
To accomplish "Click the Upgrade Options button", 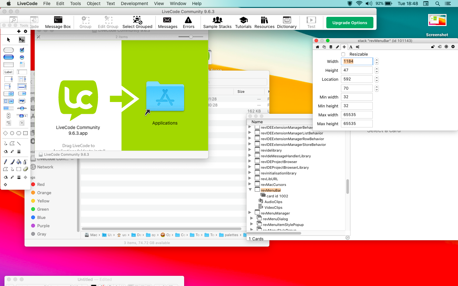I will coord(350,23).
